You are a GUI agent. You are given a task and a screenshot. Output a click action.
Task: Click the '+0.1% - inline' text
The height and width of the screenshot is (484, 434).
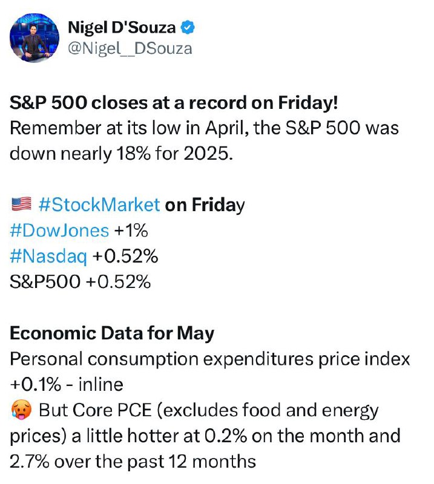[67, 385]
